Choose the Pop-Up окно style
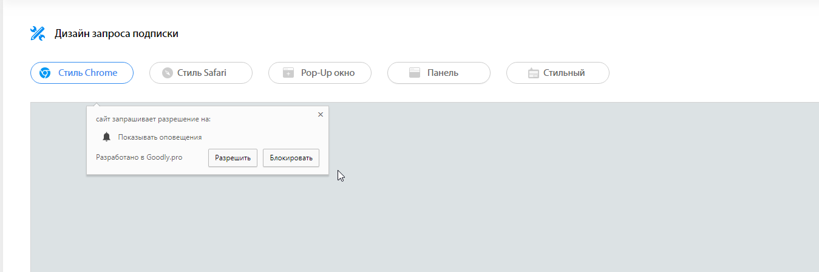Screen dimensions: 819x272 320,73
